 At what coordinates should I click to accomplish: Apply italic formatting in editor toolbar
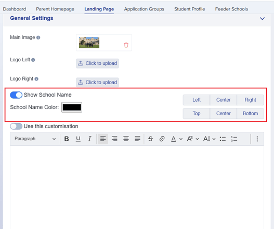(89, 139)
